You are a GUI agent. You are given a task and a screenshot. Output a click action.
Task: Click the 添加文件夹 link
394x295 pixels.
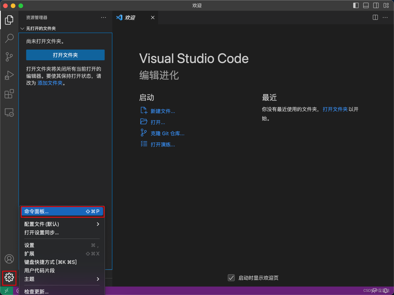[x=50, y=83]
